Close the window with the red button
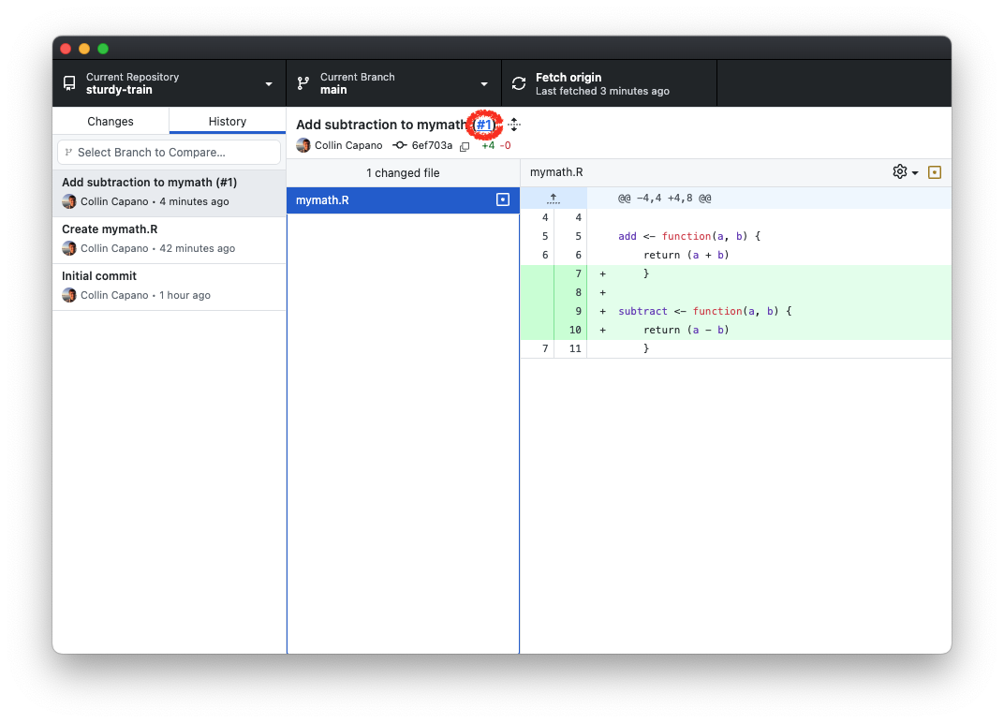 pyautogui.click(x=66, y=49)
